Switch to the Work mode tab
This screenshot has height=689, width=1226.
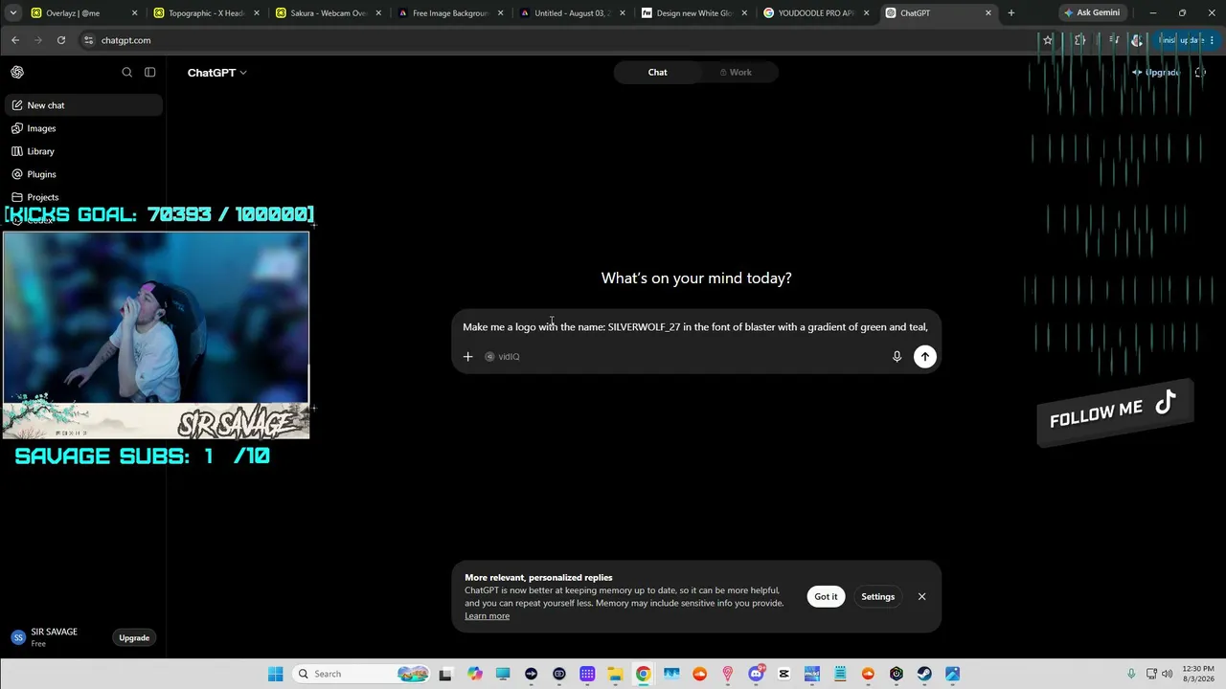tap(736, 72)
